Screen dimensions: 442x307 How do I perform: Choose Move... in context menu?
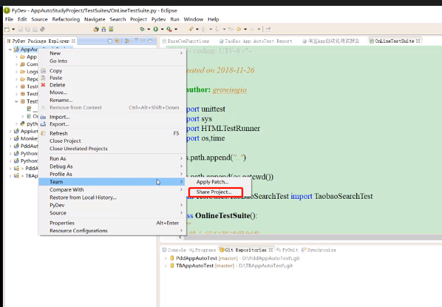point(112,92)
